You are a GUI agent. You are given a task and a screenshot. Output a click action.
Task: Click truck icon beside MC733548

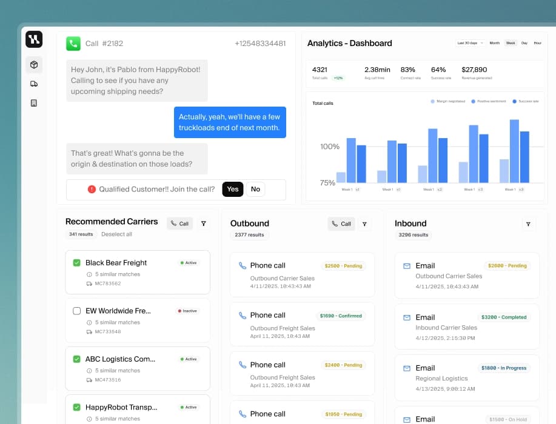coord(89,332)
